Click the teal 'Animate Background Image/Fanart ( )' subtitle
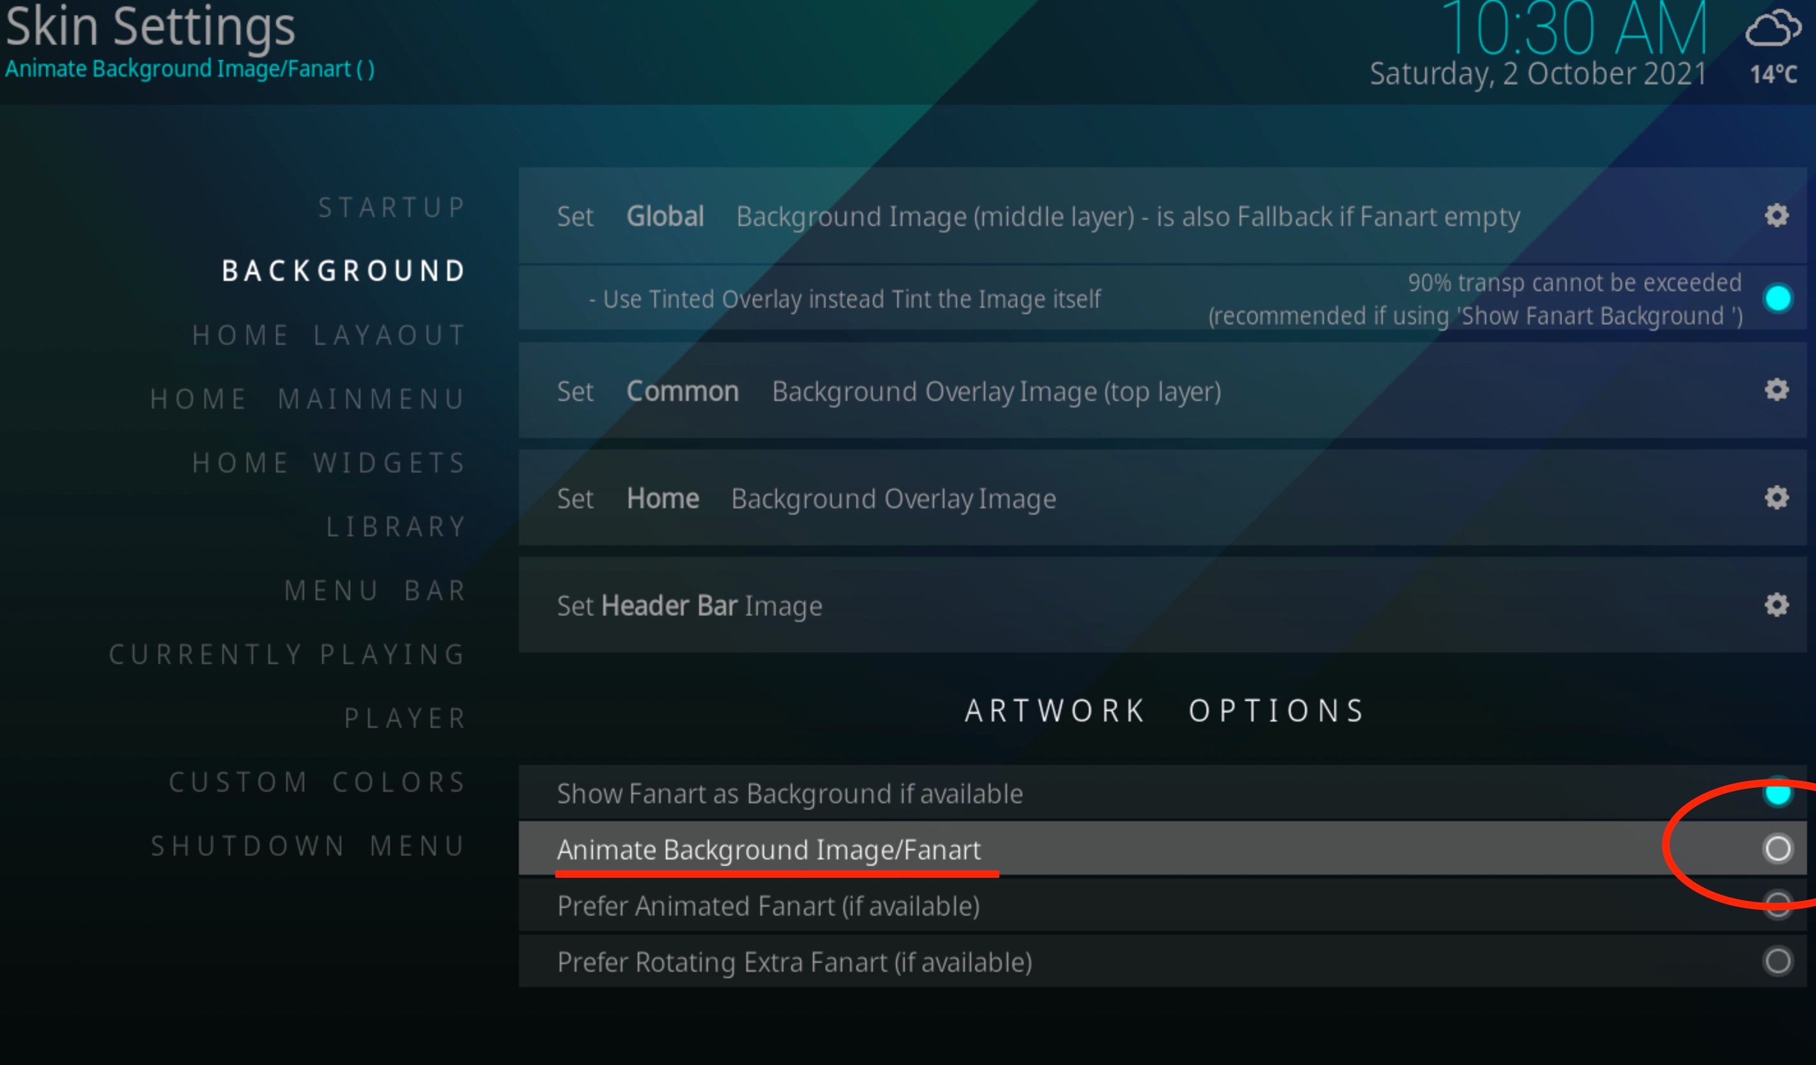Viewport: 1816px width, 1065px height. pos(190,69)
